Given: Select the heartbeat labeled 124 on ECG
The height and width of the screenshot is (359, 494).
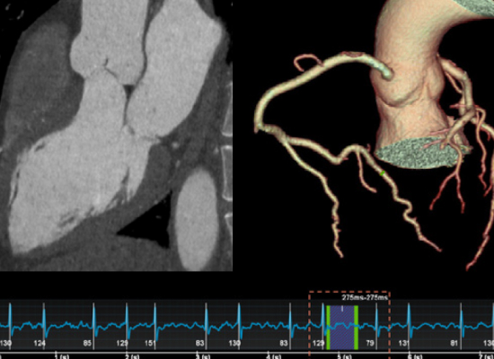Looking at the screenshot, I should (40, 343).
